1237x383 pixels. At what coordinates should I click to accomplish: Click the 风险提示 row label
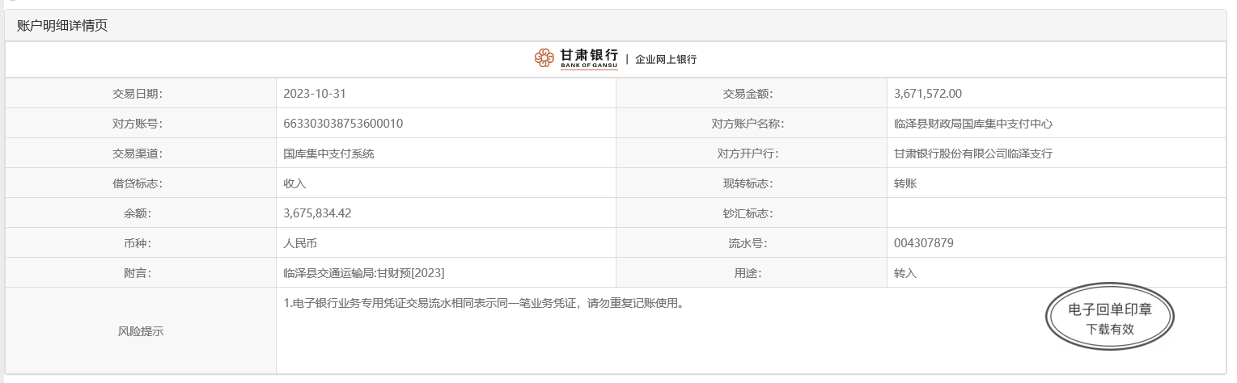click(141, 331)
